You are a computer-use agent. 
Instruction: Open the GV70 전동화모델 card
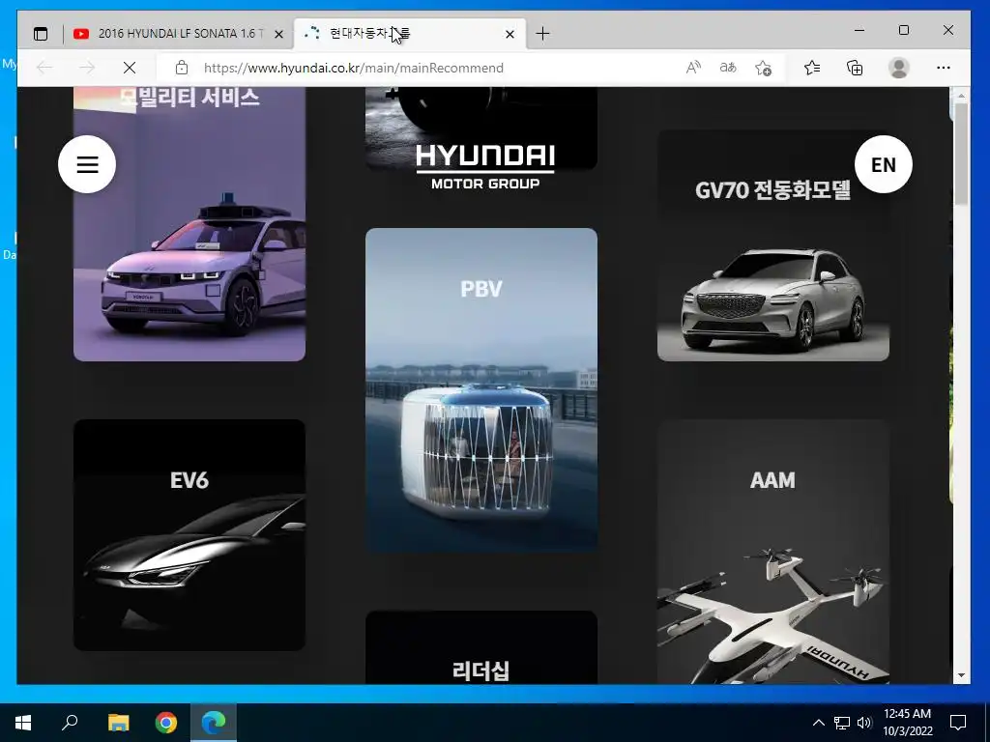[x=773, y=245]
